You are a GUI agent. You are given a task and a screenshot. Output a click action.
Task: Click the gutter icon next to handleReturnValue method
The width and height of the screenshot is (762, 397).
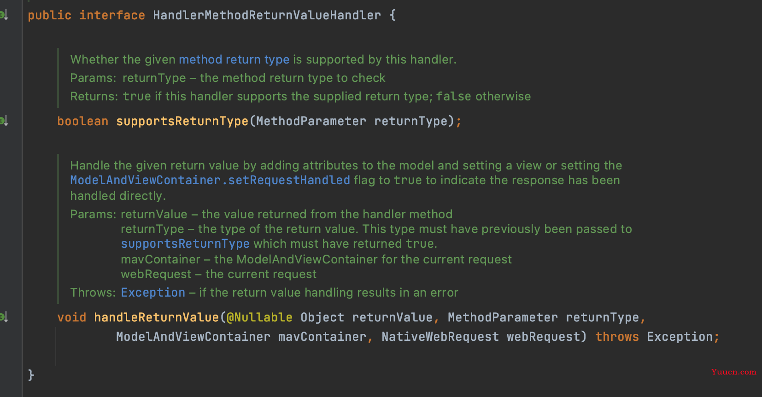pos(4,317)
